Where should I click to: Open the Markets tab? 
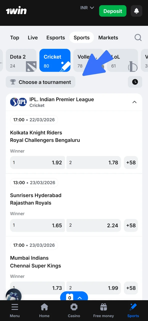tap(108, 37)
